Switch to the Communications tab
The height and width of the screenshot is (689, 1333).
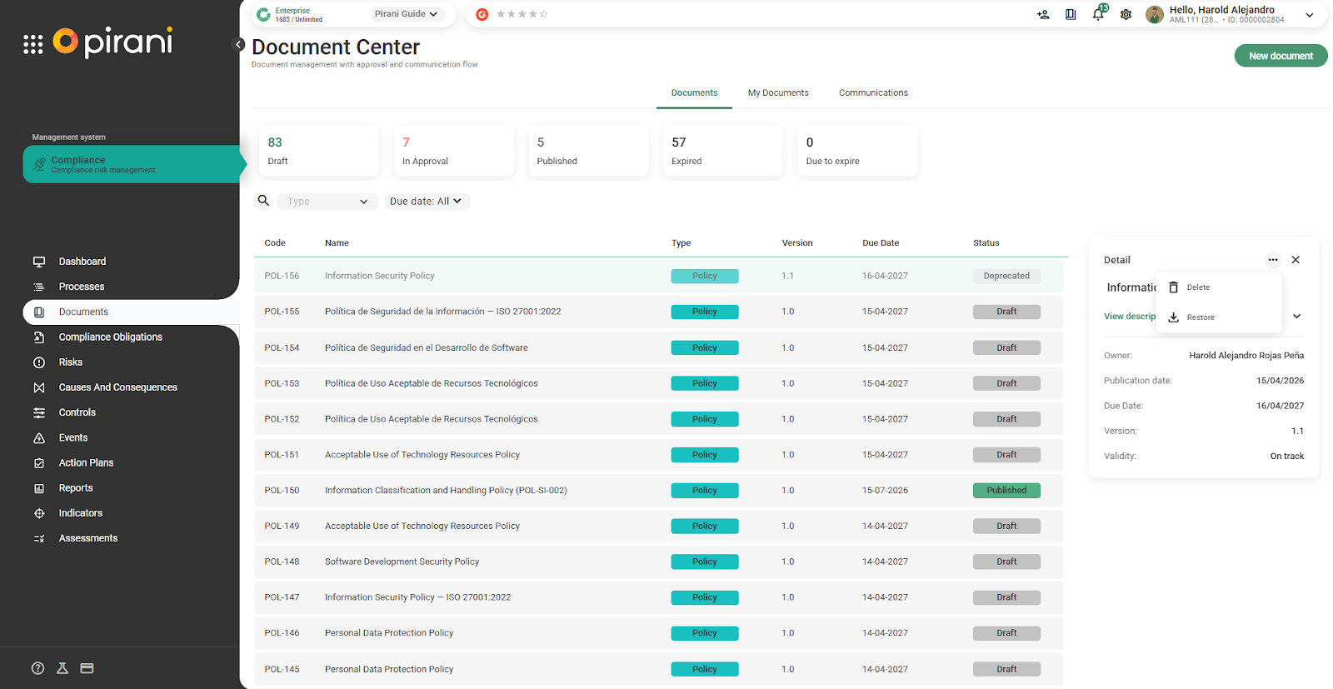tap(872, 93)
